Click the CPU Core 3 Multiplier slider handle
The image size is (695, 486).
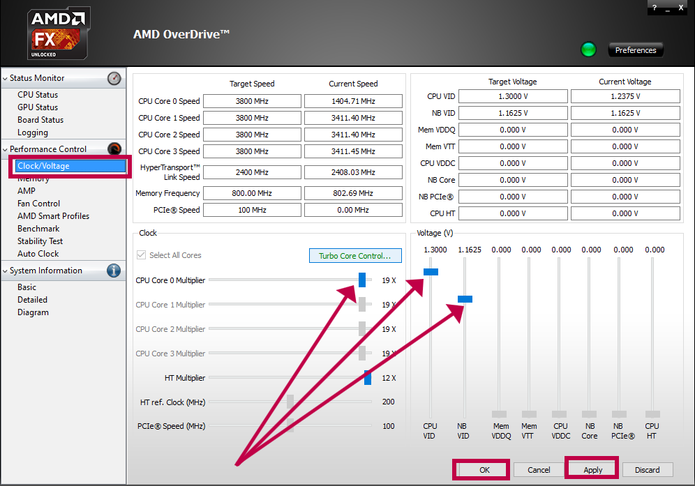(362, 353)
